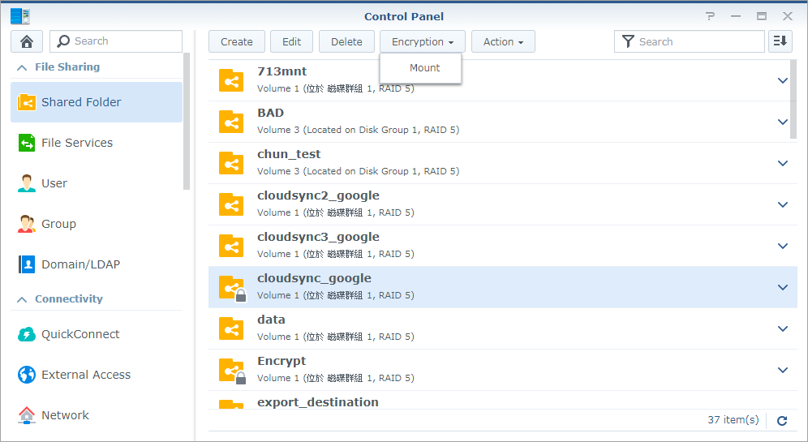808x442 pixels.
Task: Collapse the File Sharing section
Action: click(22, 67)
